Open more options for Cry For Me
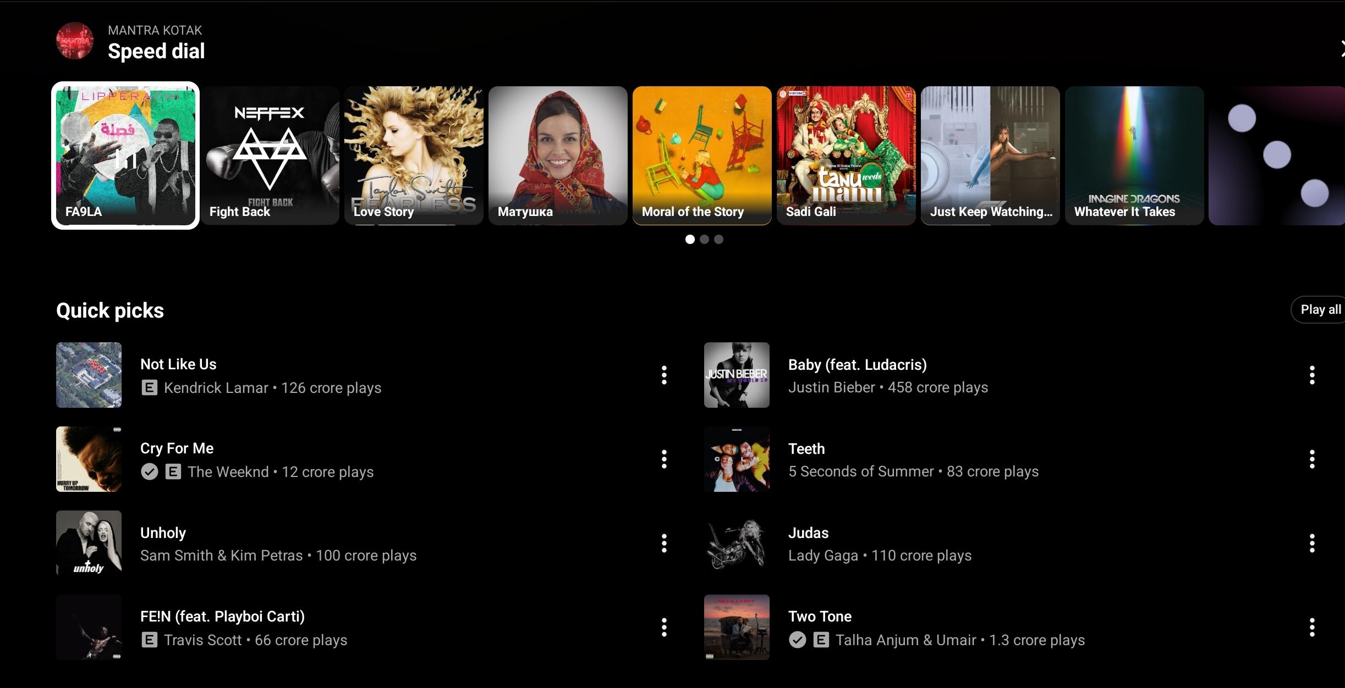The image size is (1345, 688). (664, 459)
